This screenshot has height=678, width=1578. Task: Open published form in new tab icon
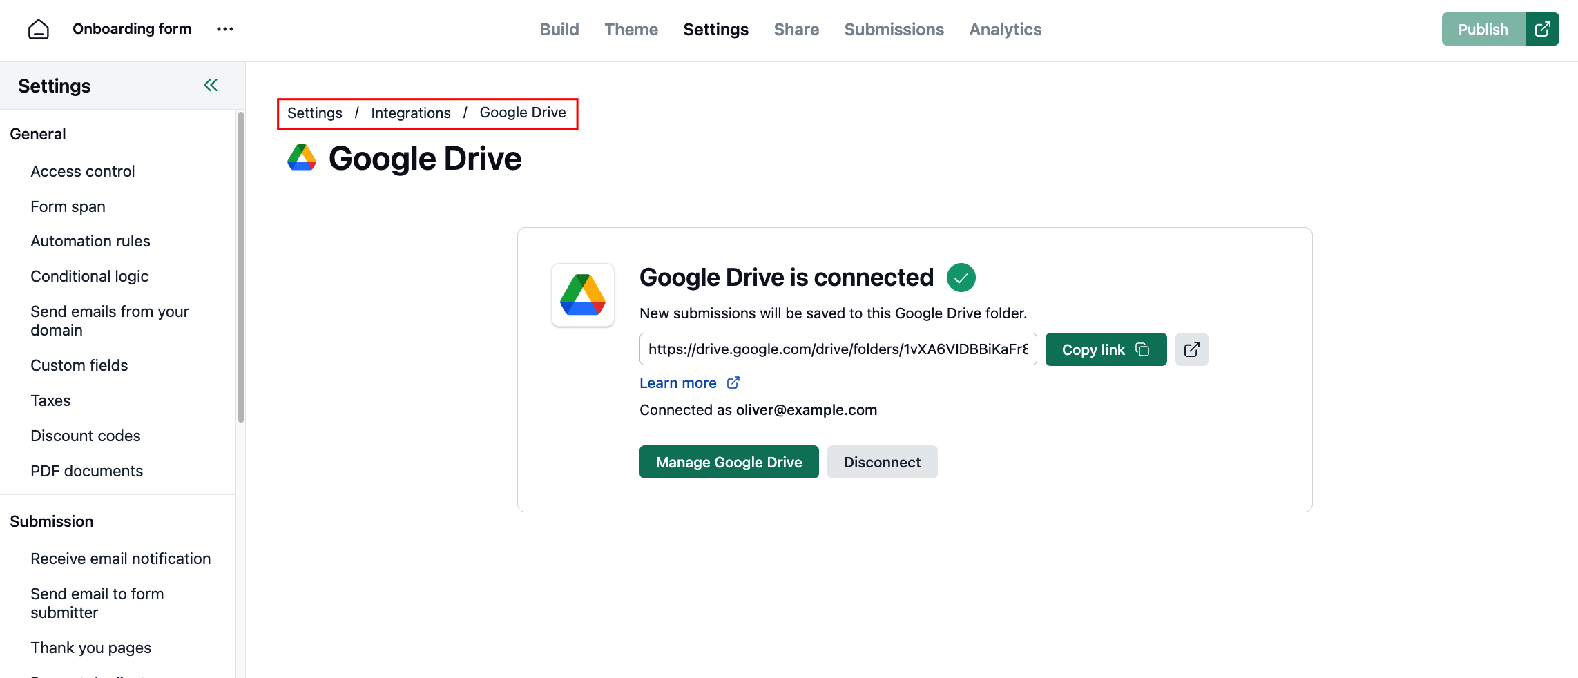point(1542,29)
